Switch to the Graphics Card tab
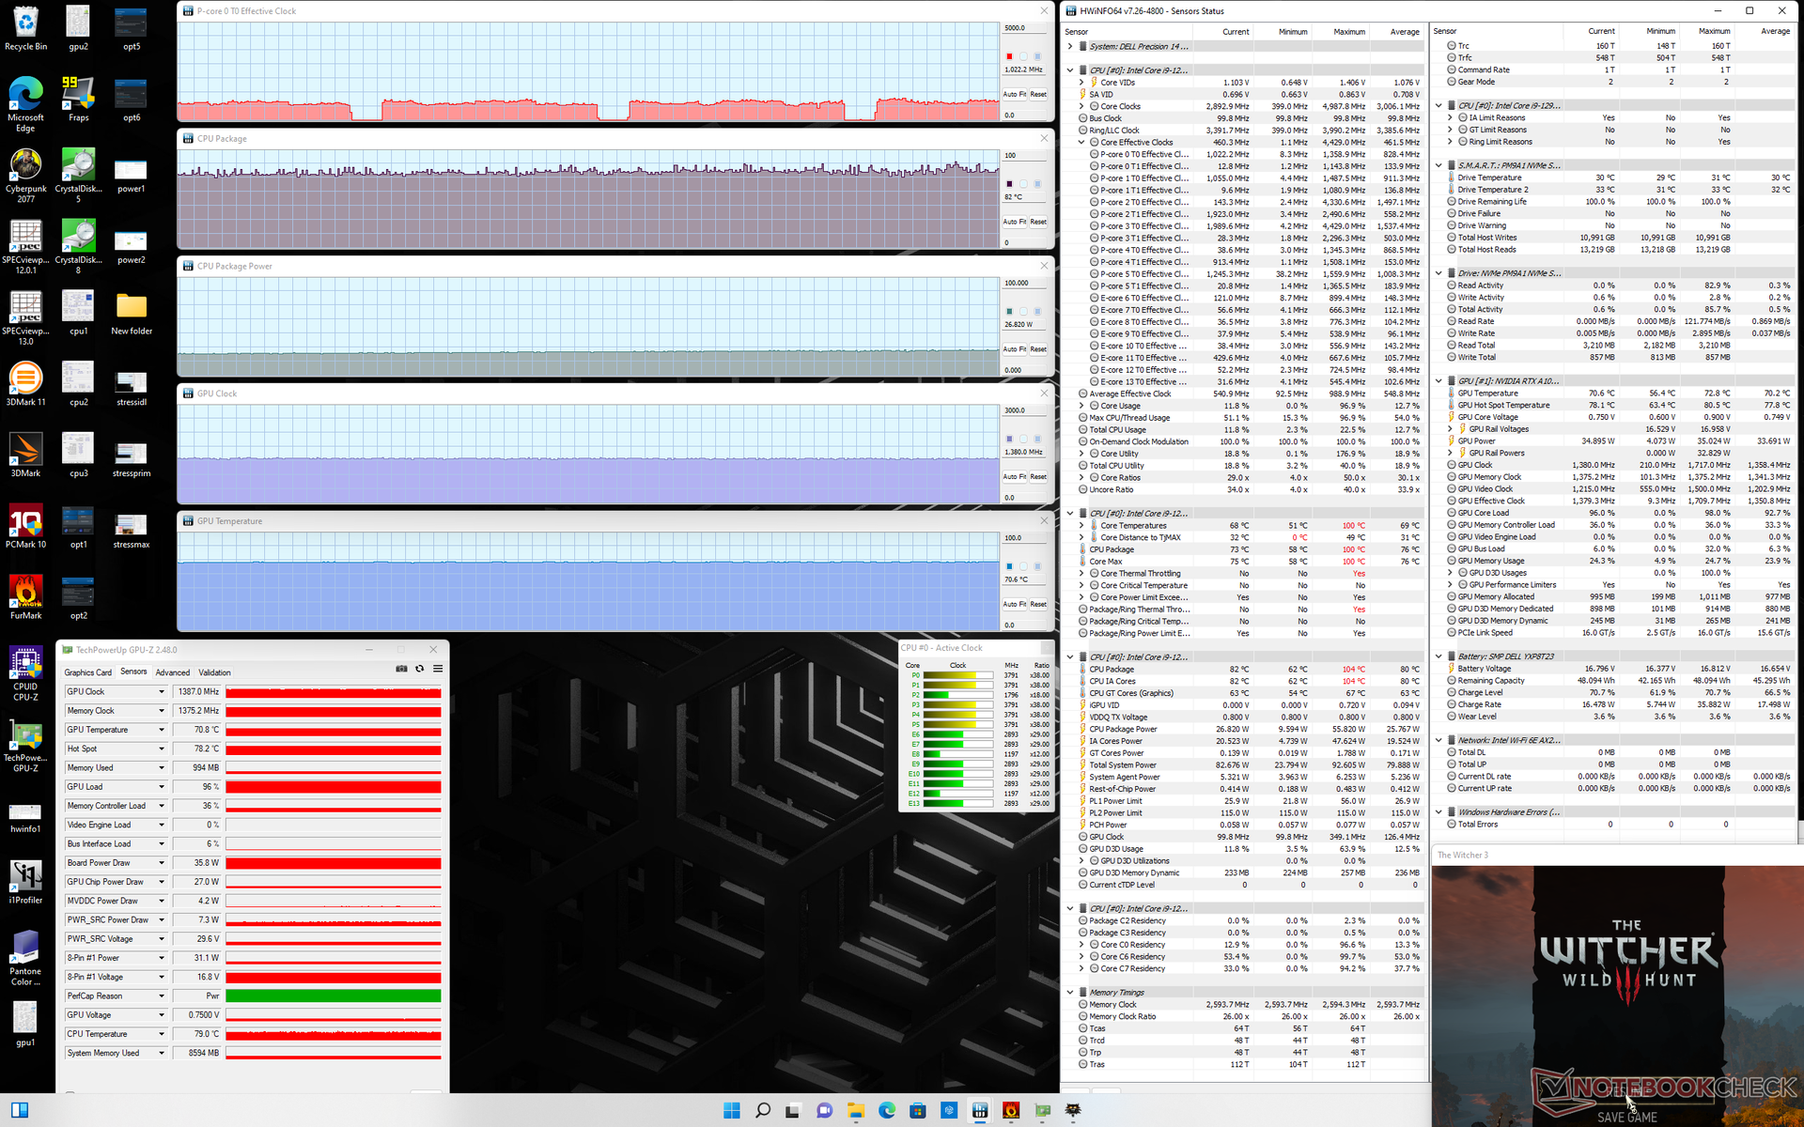Viewport: 1804px width, 1127px height. point(87,672)
